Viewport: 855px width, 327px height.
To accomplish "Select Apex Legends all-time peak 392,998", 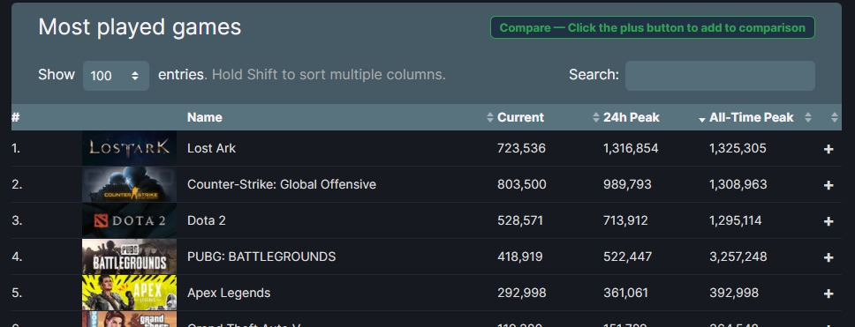I will [733, 293].
